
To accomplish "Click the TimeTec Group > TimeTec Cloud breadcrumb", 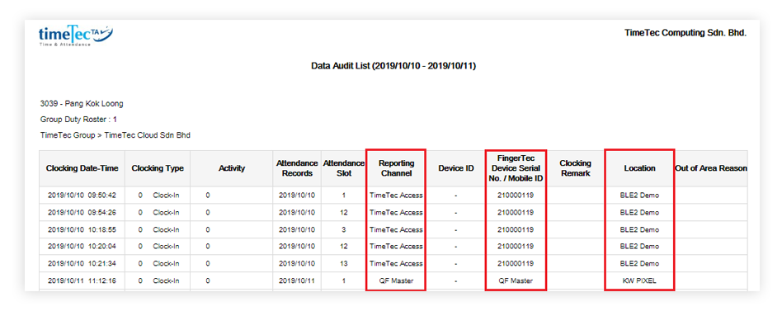I will pos(115,135).
